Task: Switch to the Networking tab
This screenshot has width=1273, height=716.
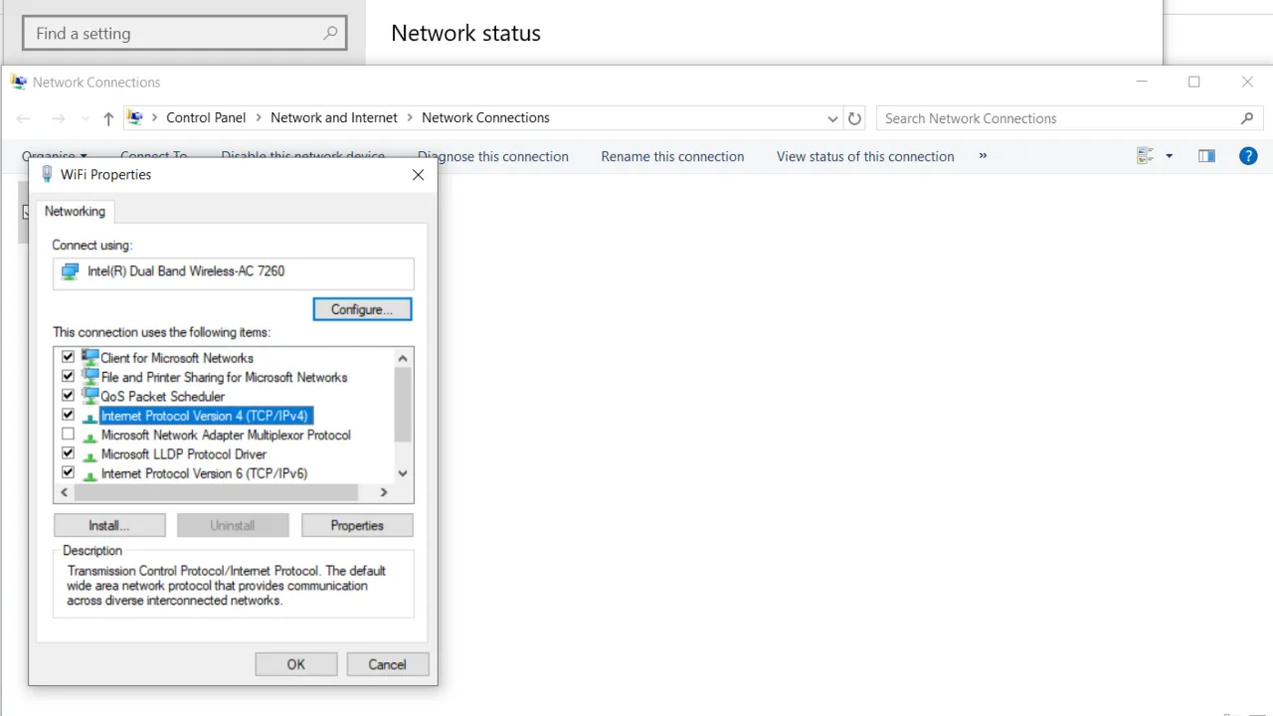Action: (x=75, y=211)
